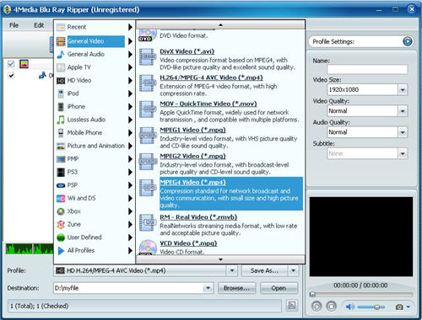Screen dimensions: 422x320
Task: Select the General Audio category
Action: pyautogui.click(x=86, y=54)
